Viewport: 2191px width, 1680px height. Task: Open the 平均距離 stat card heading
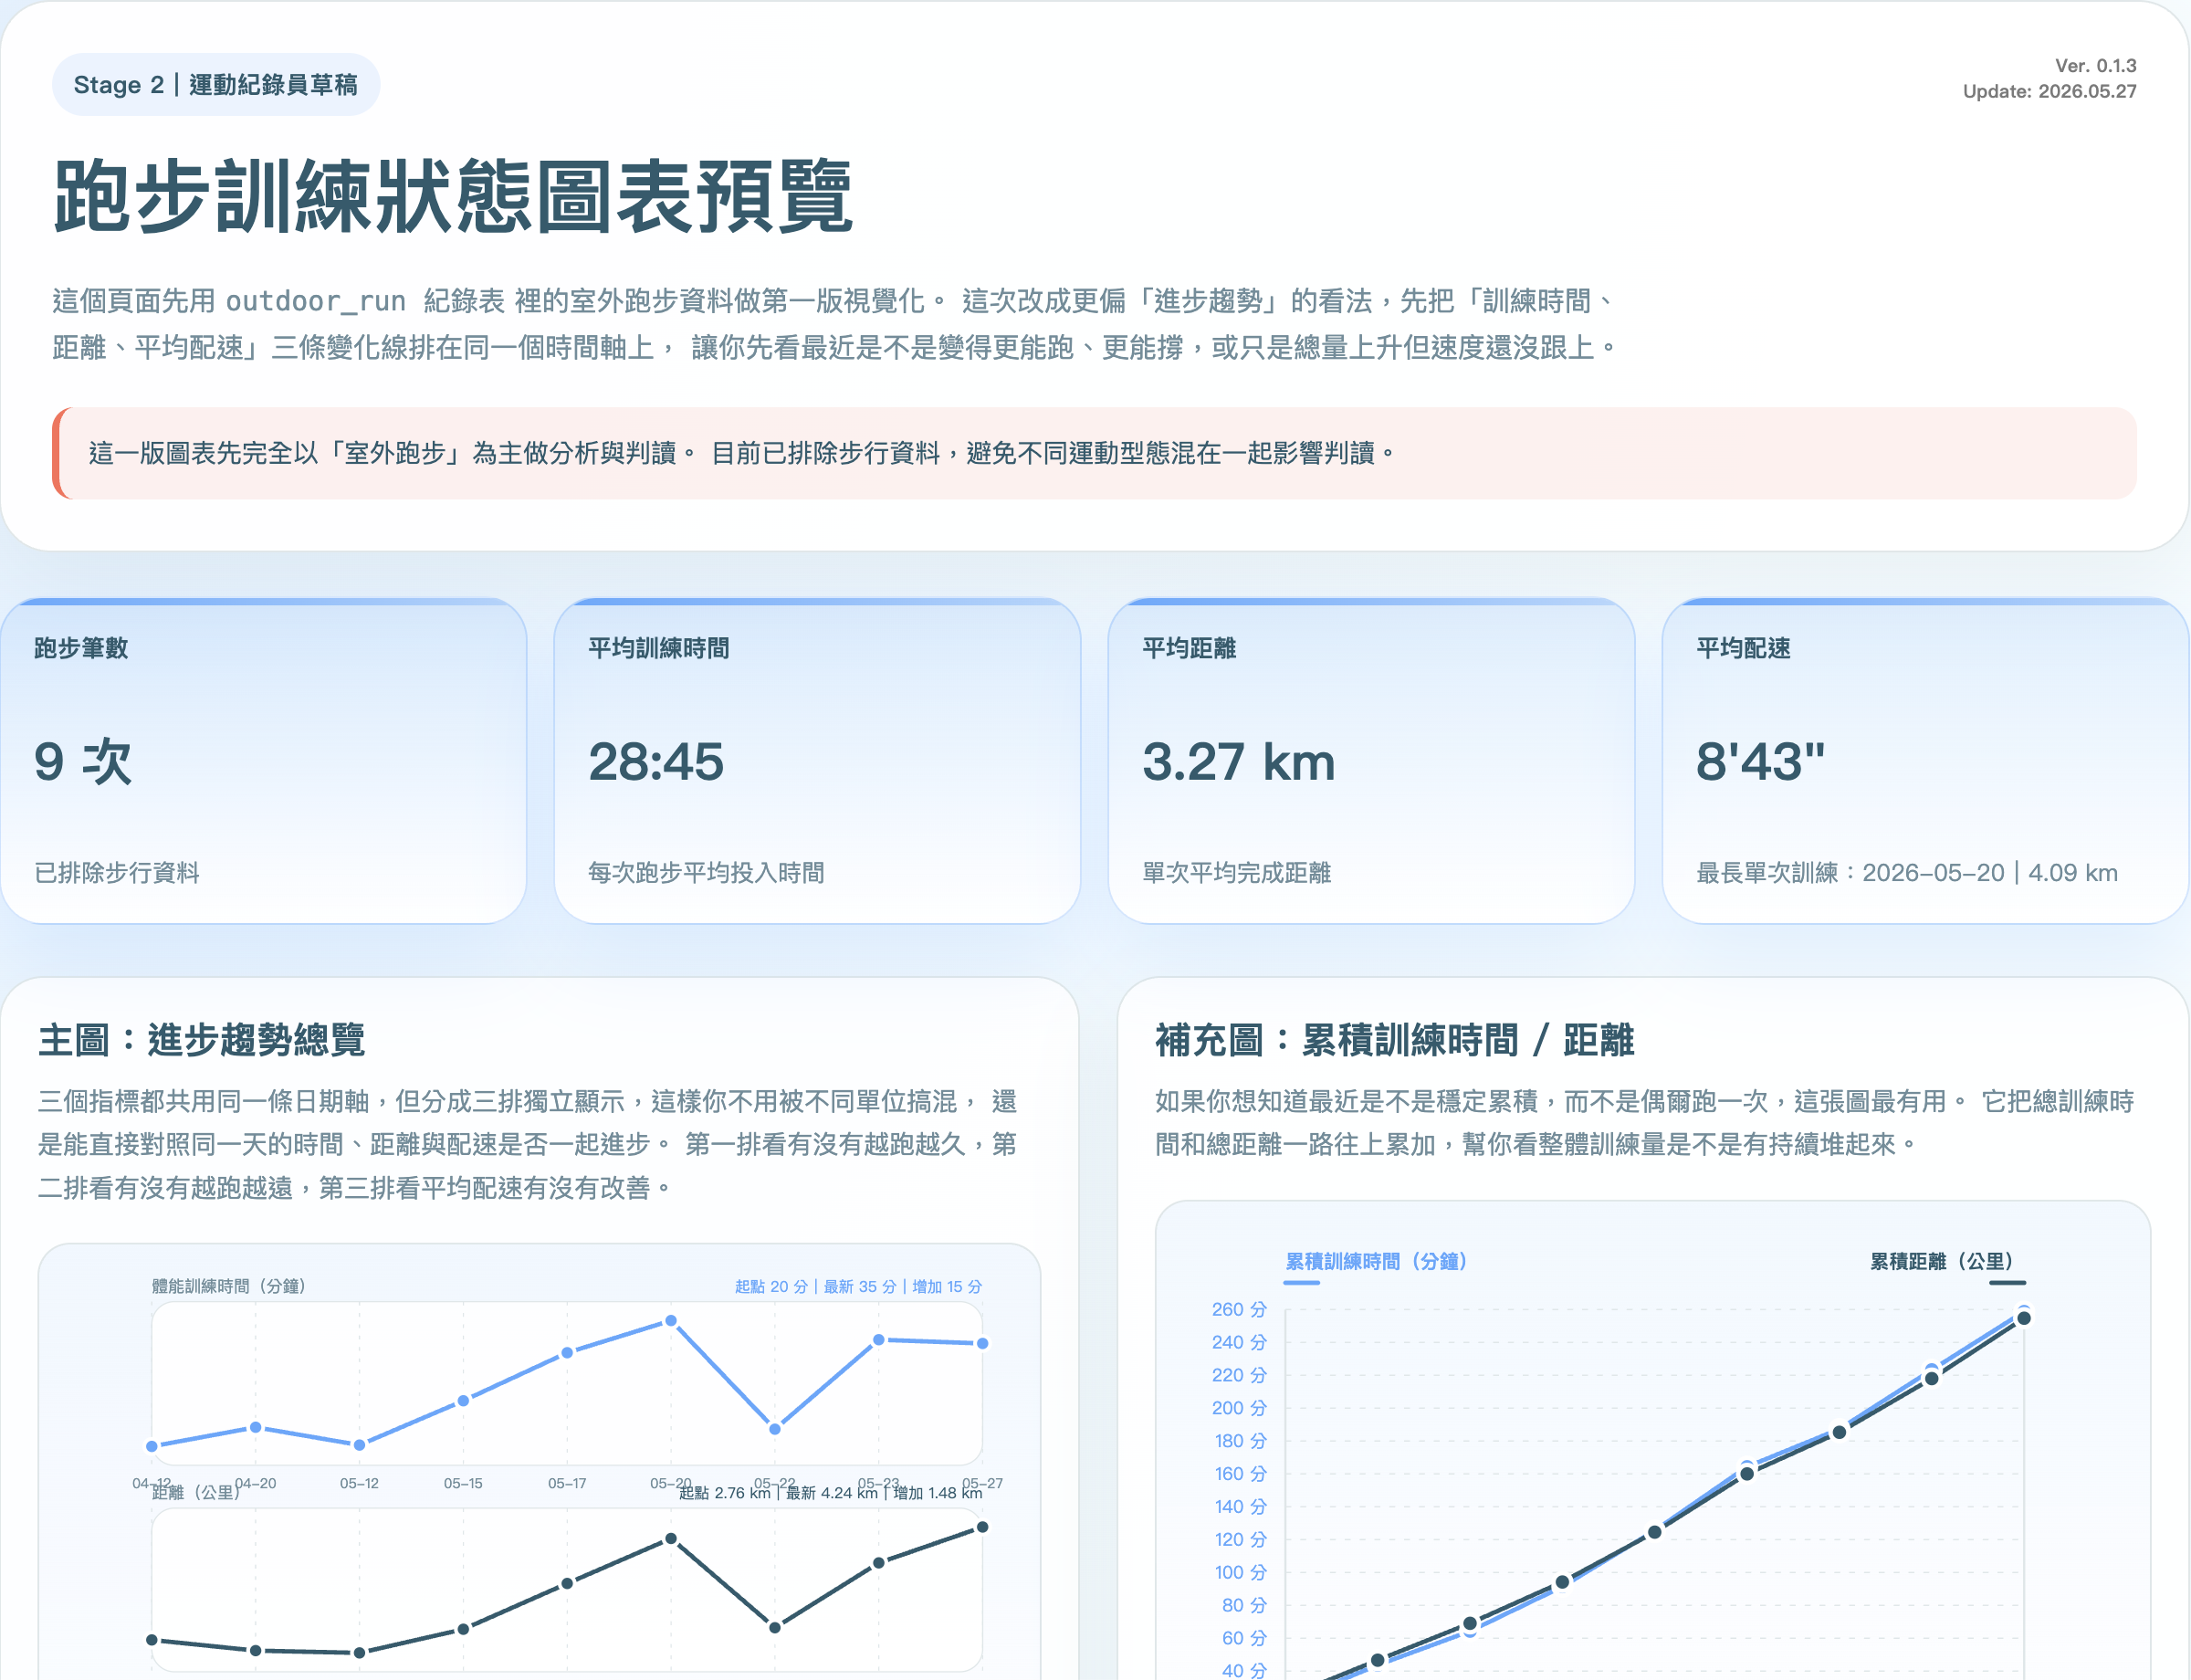(x=1189, y=648)
